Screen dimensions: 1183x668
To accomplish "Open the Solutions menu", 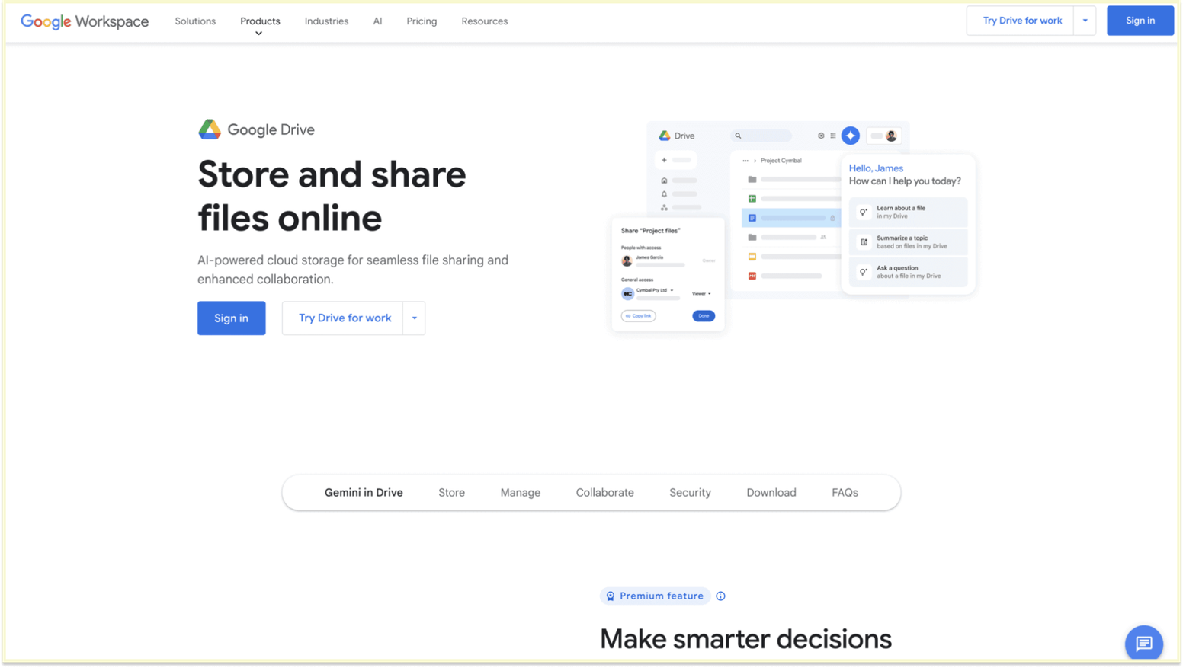I will pyautogui.click(x=195, y=21).
